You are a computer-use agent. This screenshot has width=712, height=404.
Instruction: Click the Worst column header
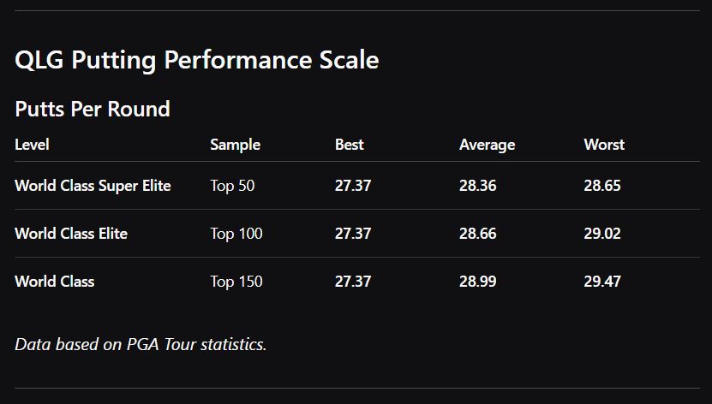pos(604,145)
